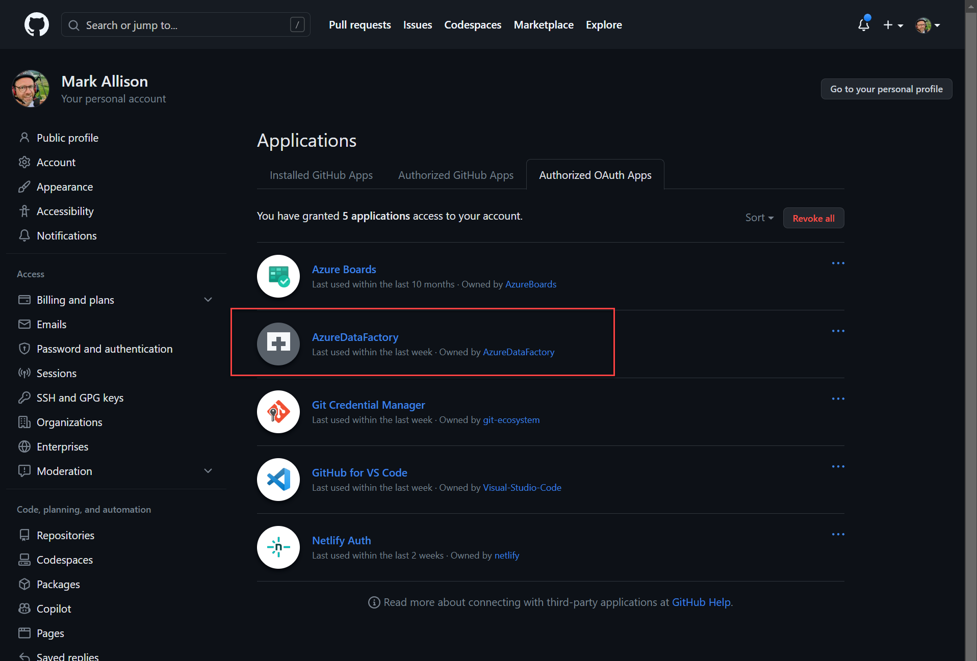
Task: Select the Authorized OAuth Apps tab
Action: point(595,175)
